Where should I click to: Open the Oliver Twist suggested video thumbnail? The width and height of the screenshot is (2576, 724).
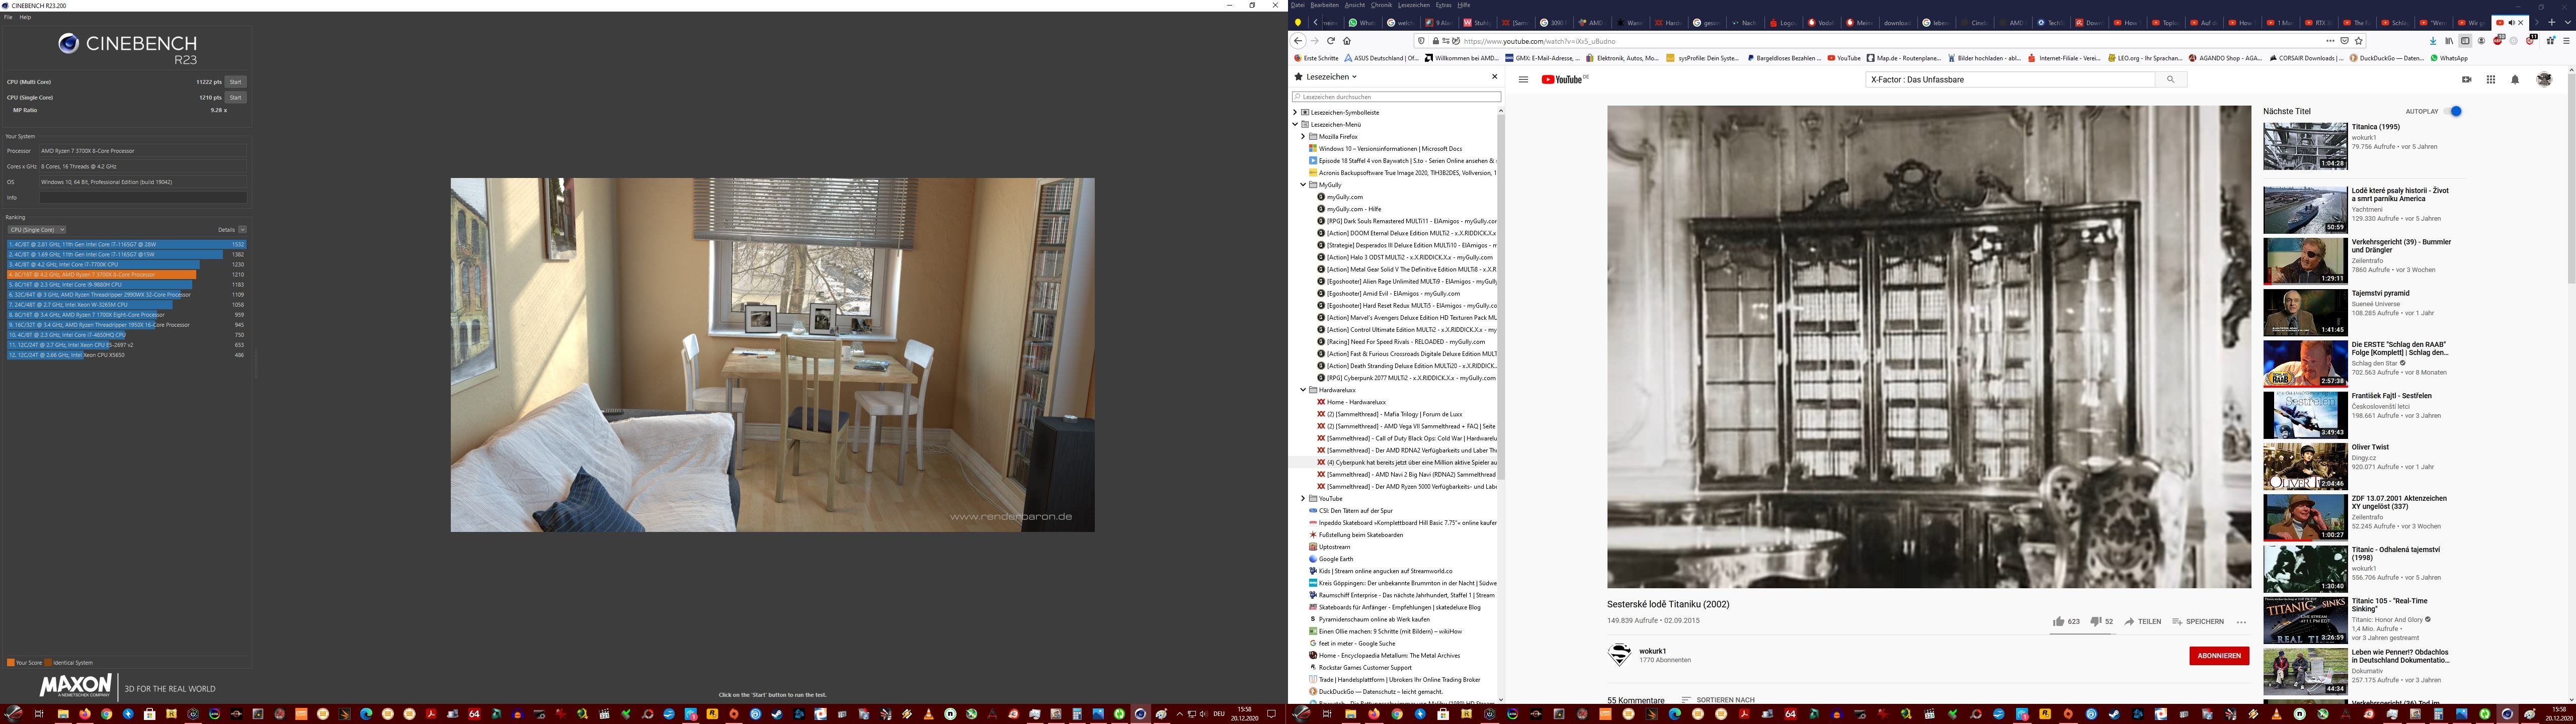[2305, 466]
